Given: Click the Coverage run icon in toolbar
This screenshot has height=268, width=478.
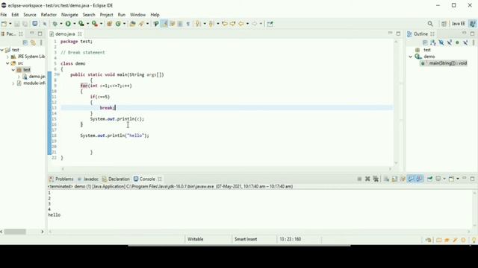Looking at the screenshot, I should (x=81, y=24).
